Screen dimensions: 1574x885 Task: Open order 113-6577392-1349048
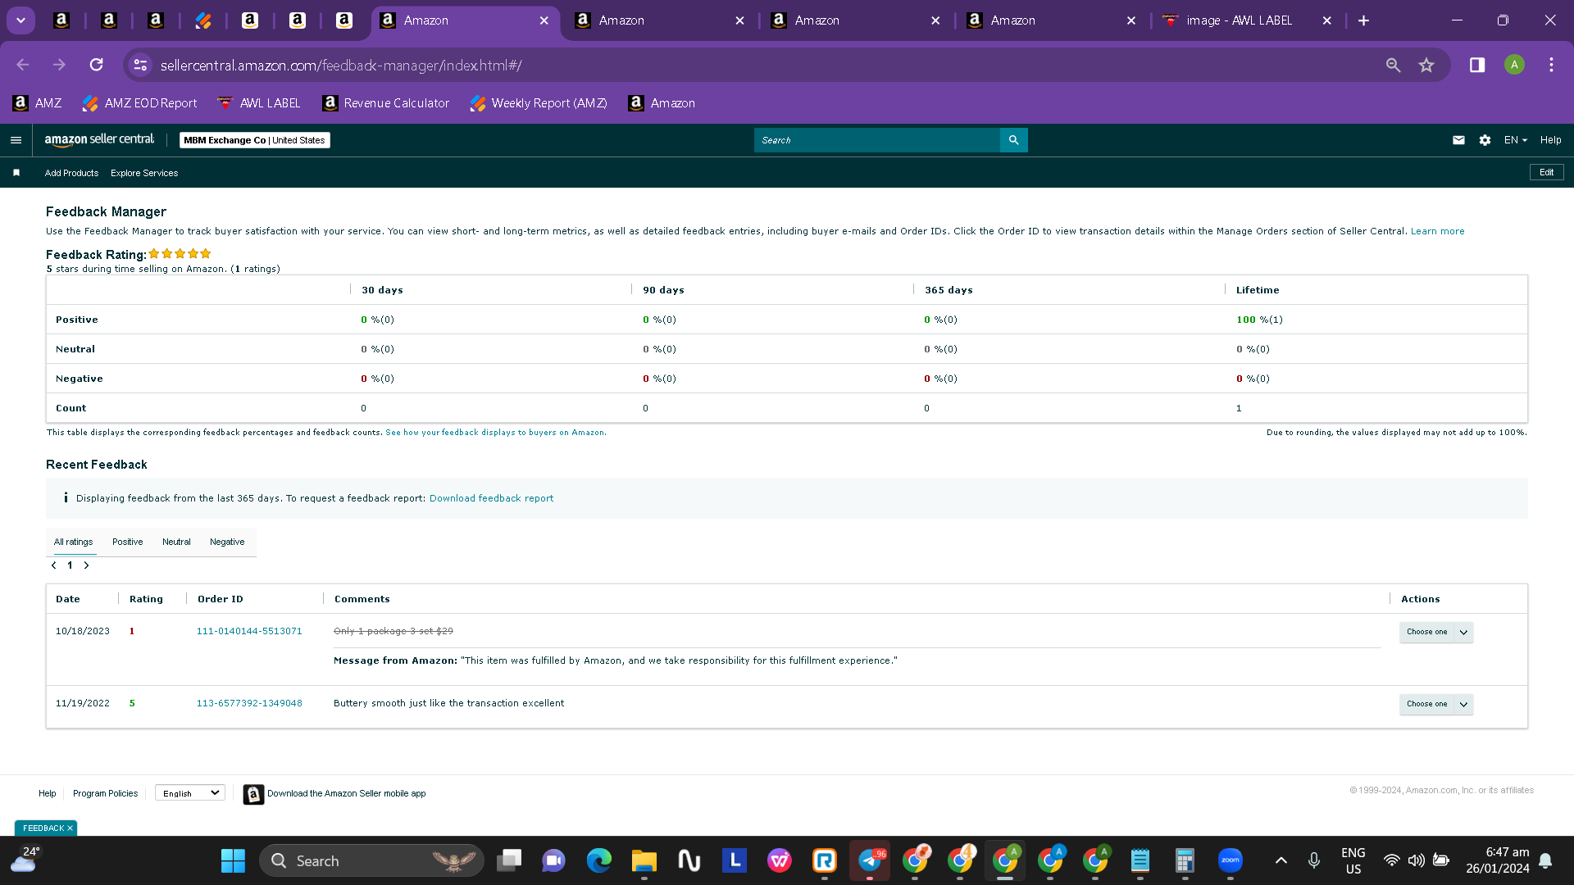pyautogui.click(x=249, y=704)
